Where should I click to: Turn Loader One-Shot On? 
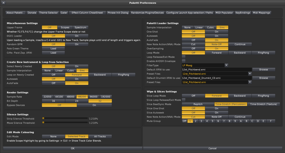coord(216,32)
